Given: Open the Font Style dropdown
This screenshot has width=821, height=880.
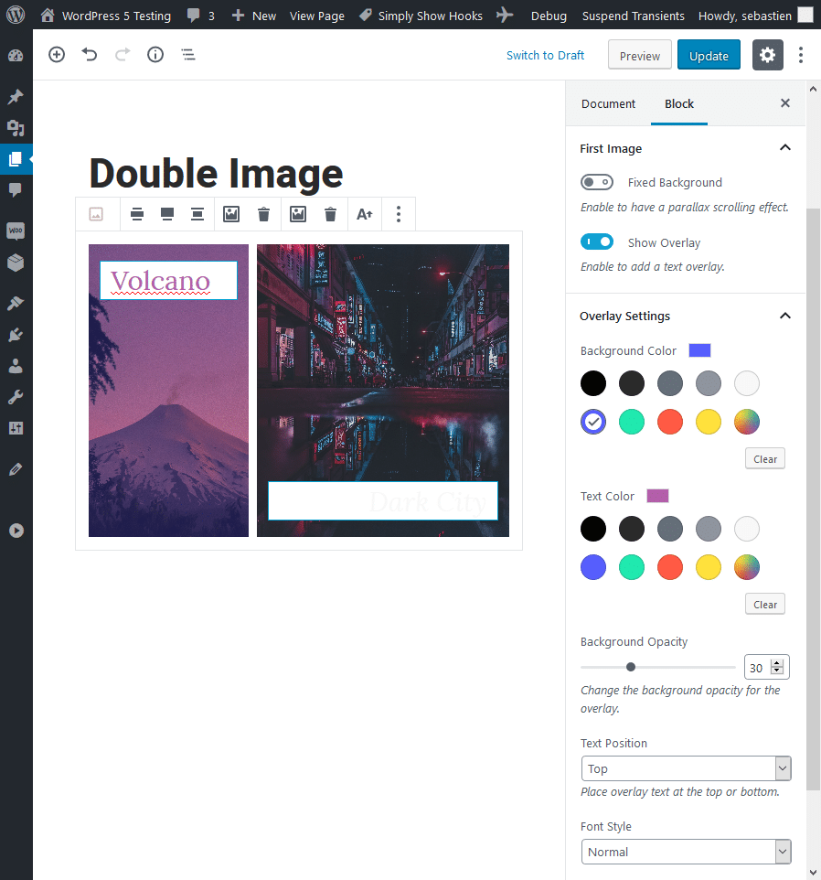Looking at the screenshot, I should coord(686,852).
